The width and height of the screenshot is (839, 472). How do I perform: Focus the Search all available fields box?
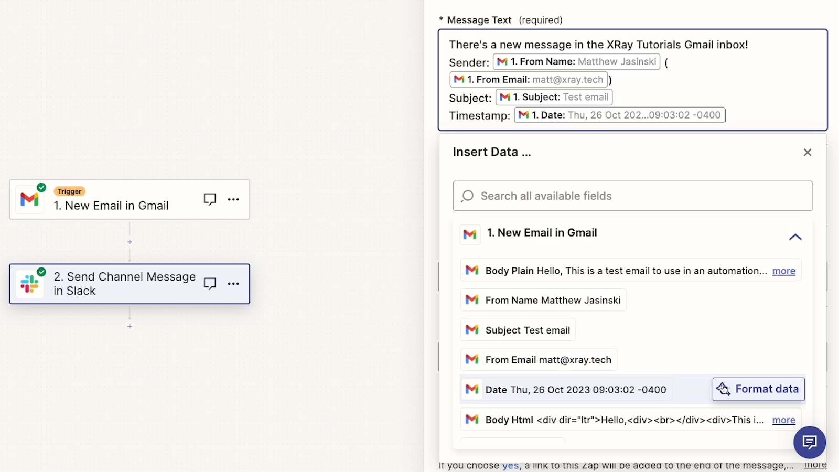[x=632, y=196]
